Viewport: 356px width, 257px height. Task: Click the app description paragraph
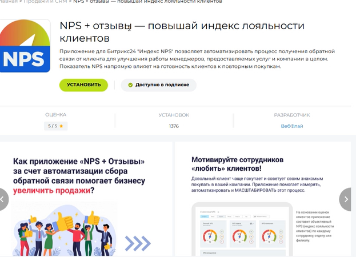tap(197, 59)
